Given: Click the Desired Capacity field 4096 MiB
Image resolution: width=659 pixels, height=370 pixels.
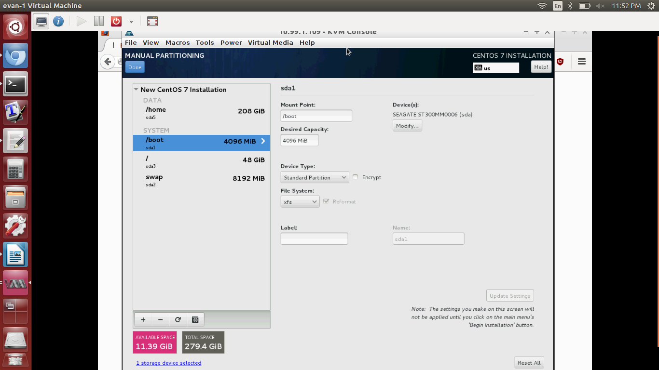Looking at the screenshot, I should pos(300,141).
